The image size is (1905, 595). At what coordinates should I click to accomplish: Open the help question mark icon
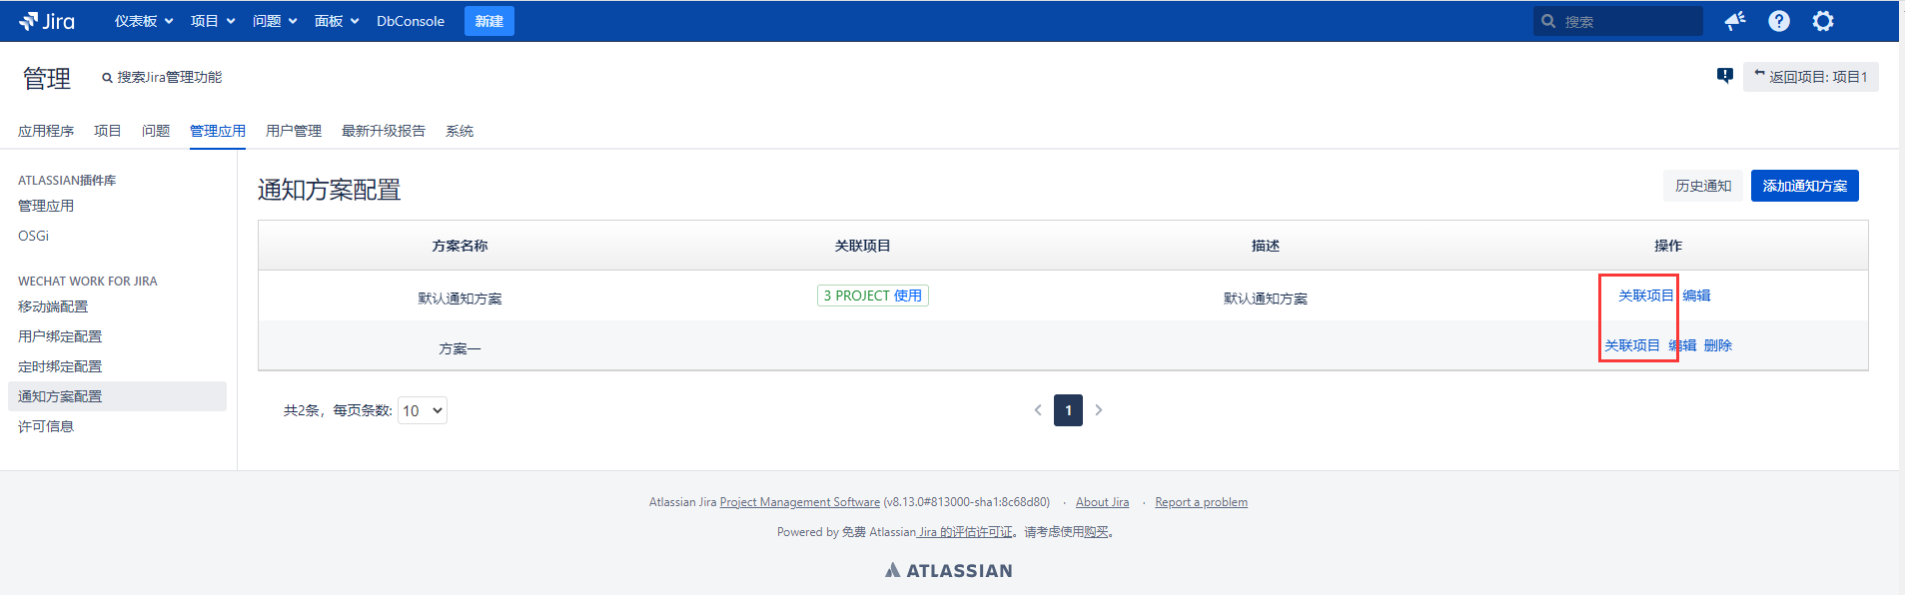tap(1779, 21)
